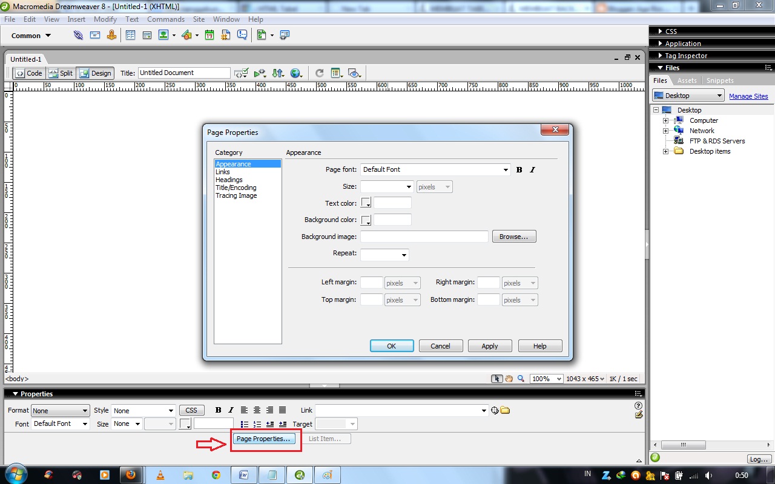Insert a Comment from the Common bar

tap(242, 35)
